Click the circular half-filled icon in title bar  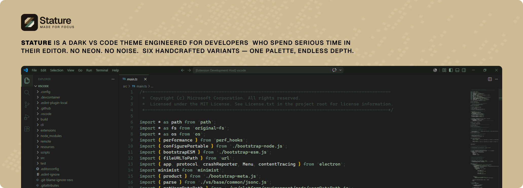[x=435, y=70]
